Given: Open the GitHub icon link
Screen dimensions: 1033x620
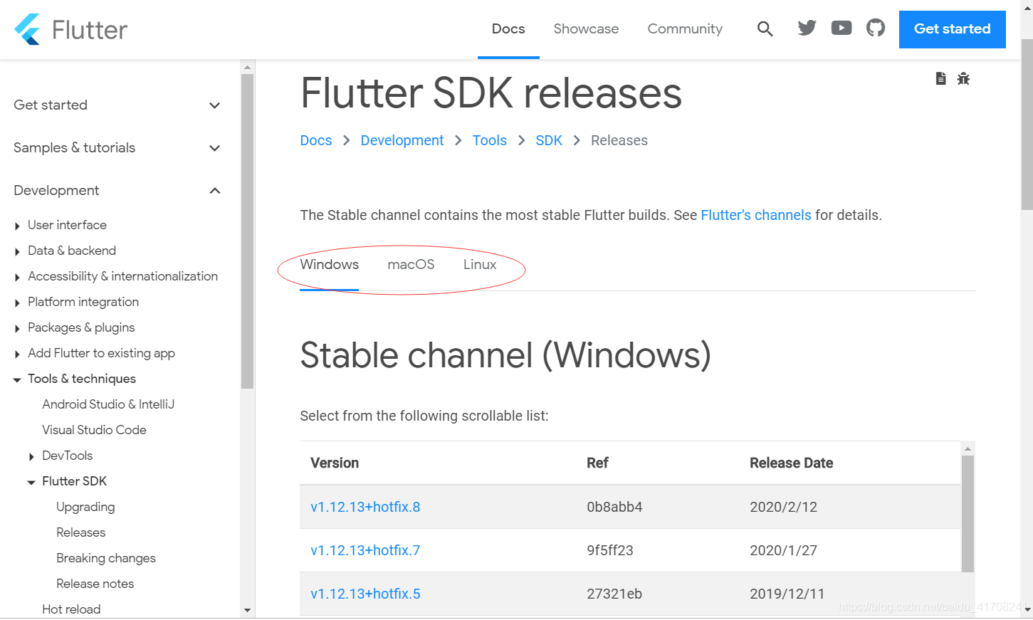Looking at the screenshot, I should pyautogui.click(x=876, y=28).
